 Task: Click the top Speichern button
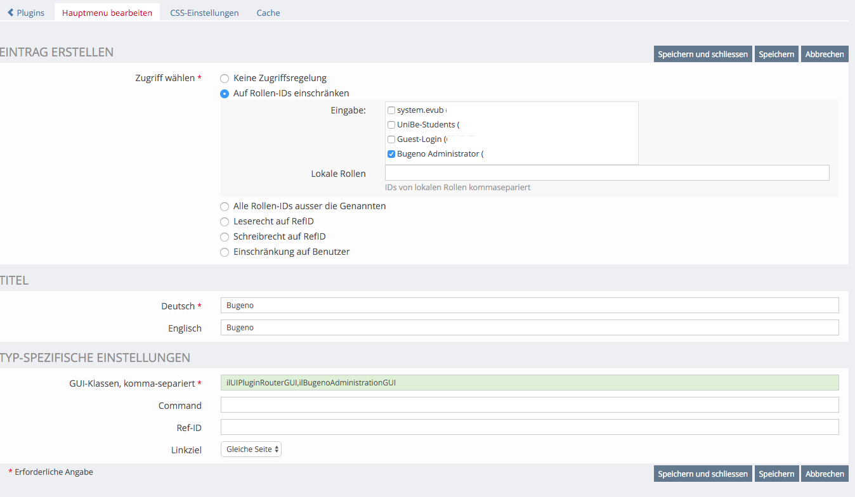(776, 55)
